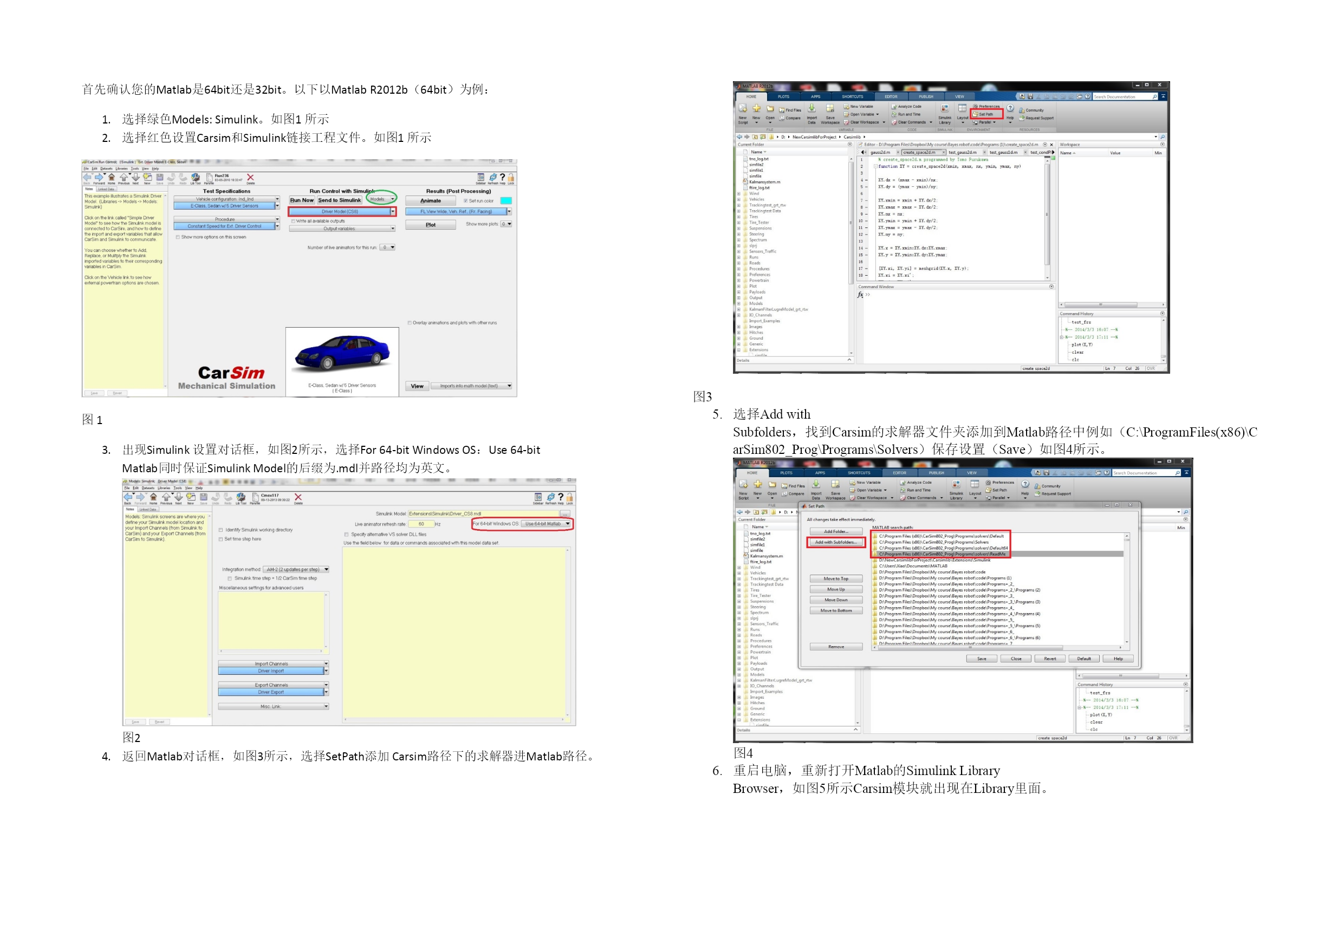This screenshot has height=950, width=1344.
Task: Click Lock icon in CarSim Run Control window
Action: tap(511, 177)
